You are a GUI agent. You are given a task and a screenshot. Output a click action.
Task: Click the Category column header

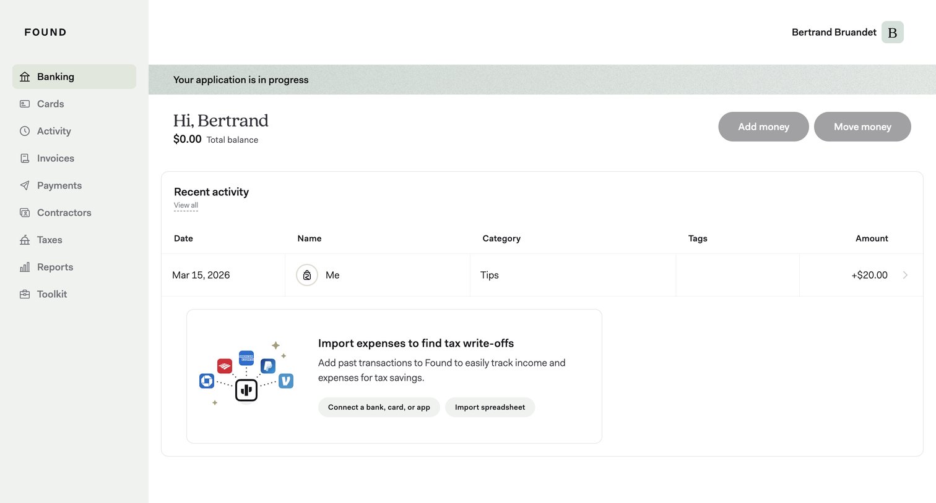click(501, 239)
